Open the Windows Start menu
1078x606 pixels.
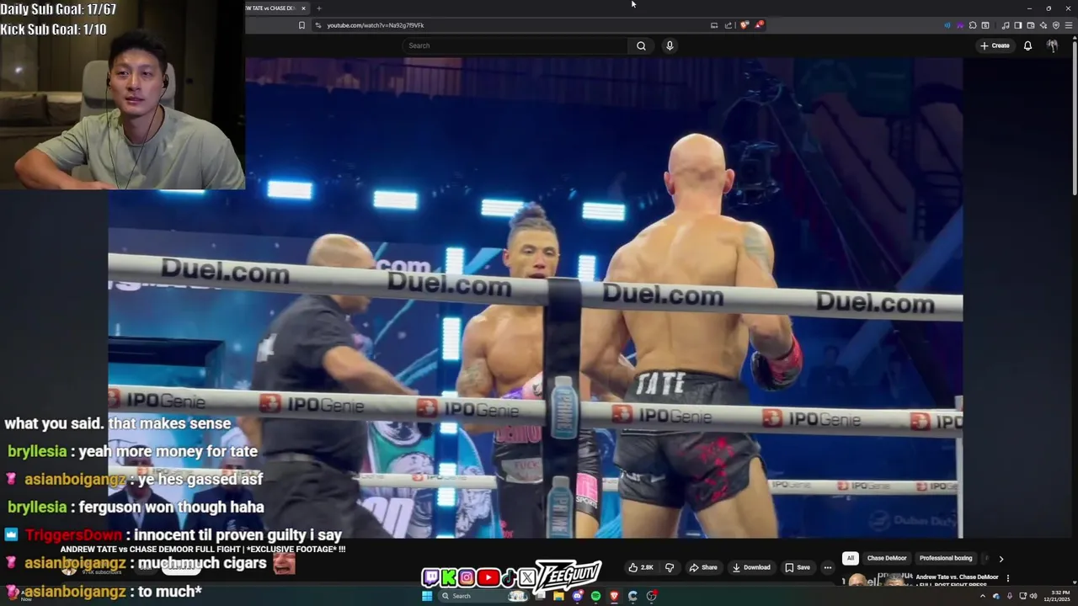pyautogui.click(x=427, y=596)
